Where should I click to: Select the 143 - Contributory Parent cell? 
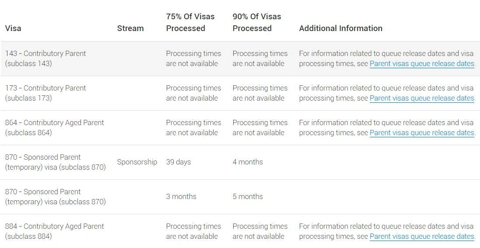pyautogui.click(x=46, y=58)
